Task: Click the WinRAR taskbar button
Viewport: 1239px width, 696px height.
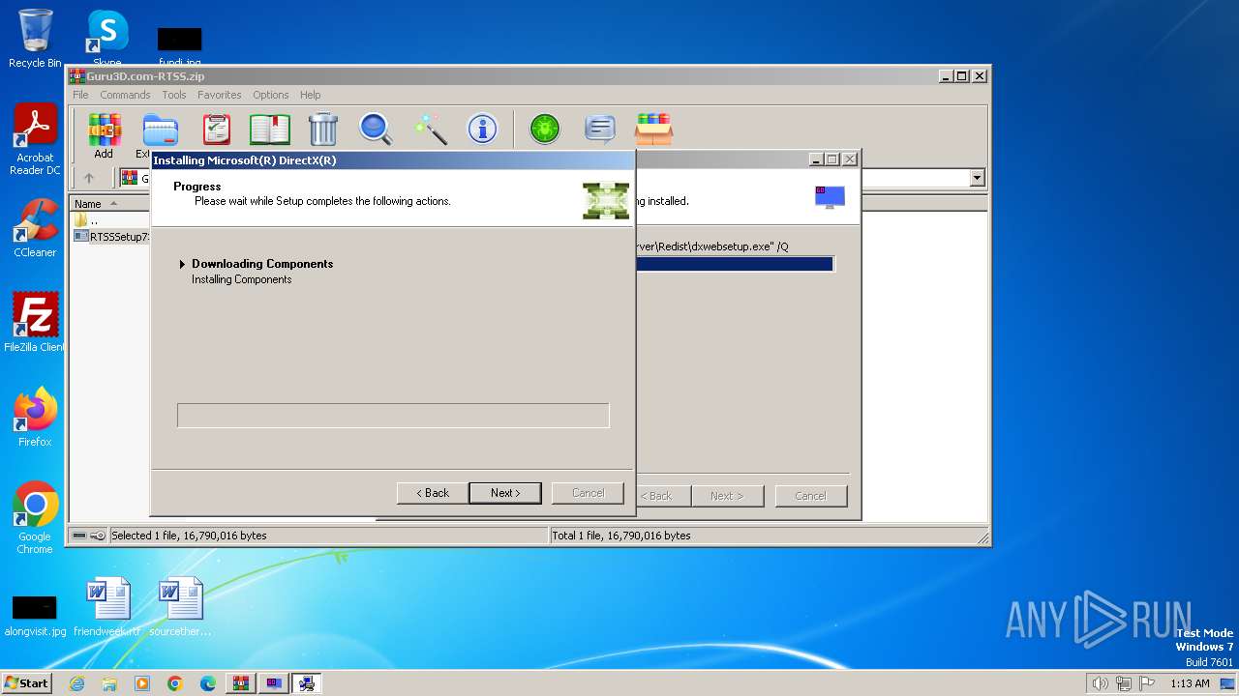Action: click(x=241, y=683)
